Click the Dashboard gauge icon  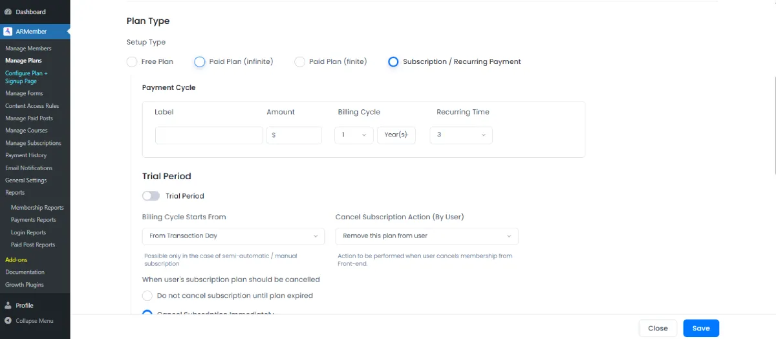pyautogui.click(x=8, y=12)
